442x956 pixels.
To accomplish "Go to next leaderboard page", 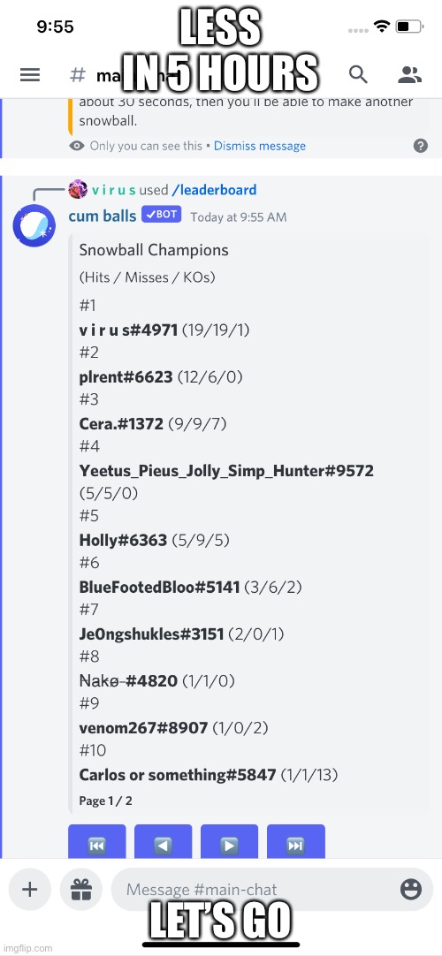I will click(229, 843).
